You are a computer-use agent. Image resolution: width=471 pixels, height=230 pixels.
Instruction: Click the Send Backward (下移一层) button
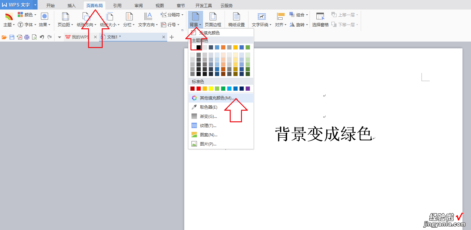(x=344, y=25)
